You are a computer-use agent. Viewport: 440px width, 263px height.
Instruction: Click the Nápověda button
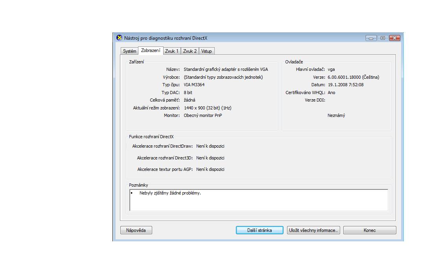[x=136, y=230]
